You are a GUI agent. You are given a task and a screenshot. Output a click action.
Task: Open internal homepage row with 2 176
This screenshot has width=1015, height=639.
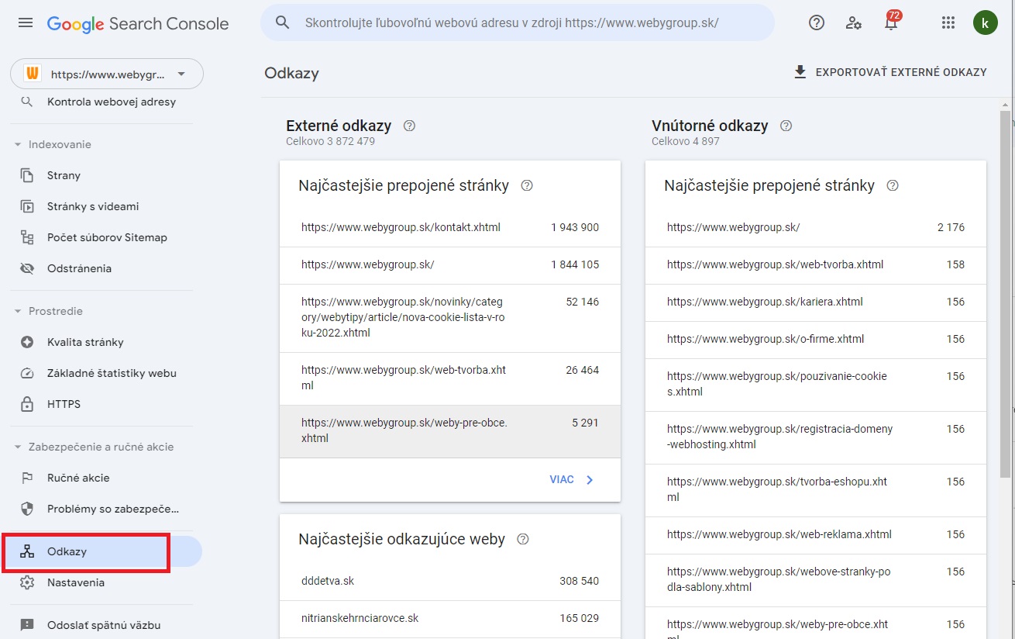816,228
